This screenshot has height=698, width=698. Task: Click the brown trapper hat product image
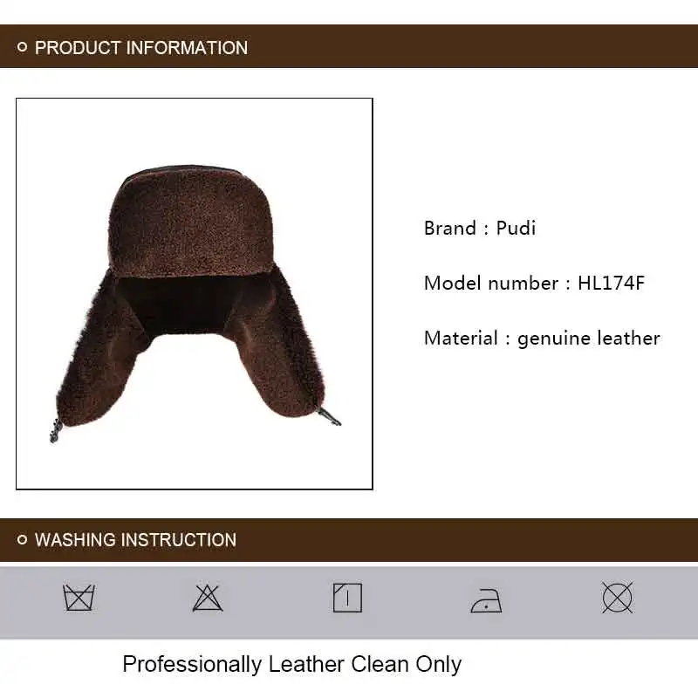(195, 294)
